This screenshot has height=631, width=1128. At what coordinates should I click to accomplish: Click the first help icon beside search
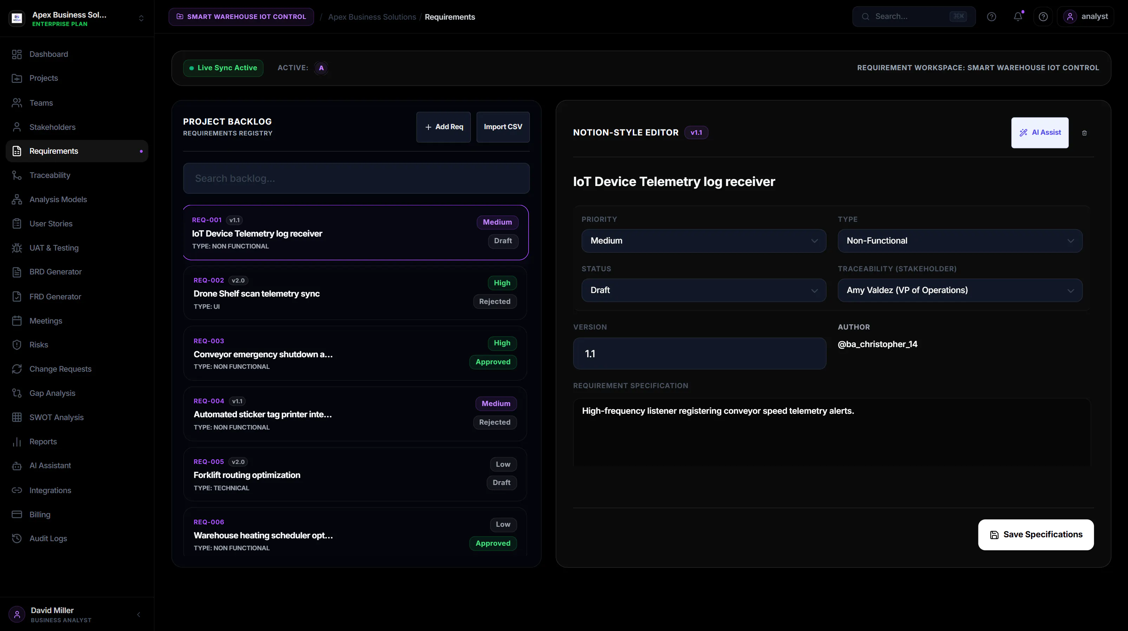pos(991,16)
